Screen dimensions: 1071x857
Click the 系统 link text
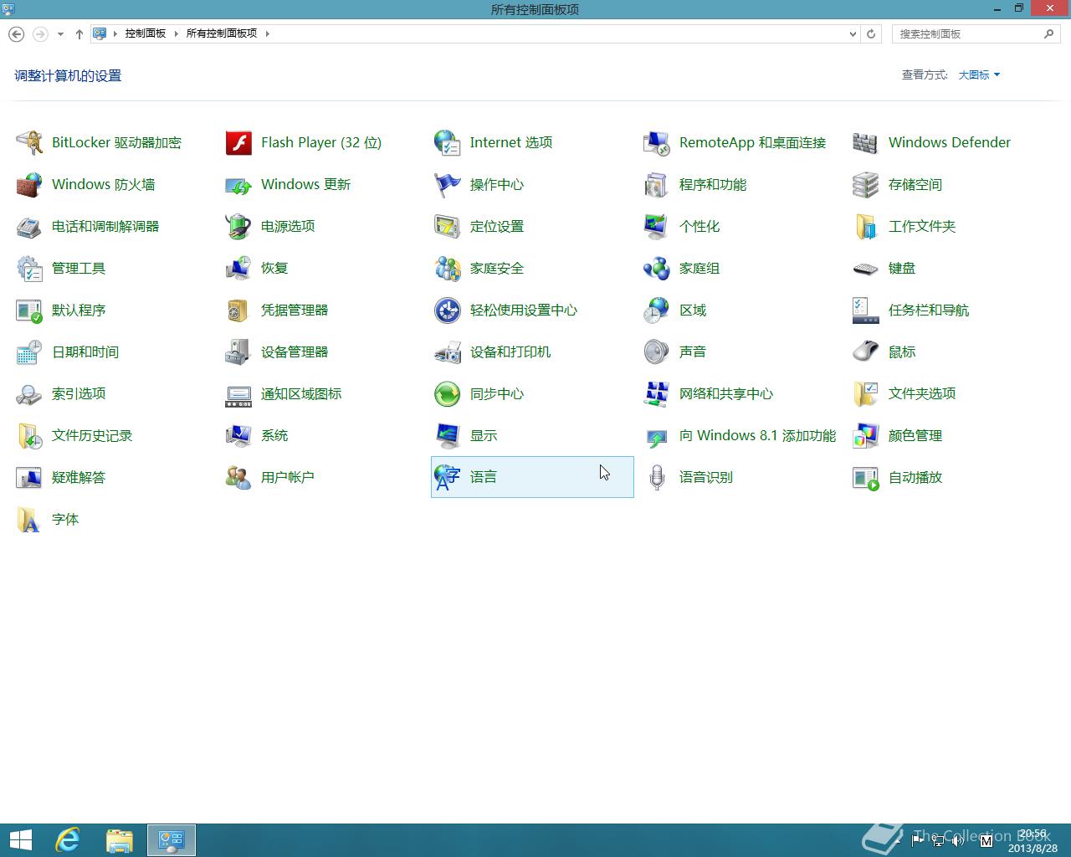[x=274, y=435]
